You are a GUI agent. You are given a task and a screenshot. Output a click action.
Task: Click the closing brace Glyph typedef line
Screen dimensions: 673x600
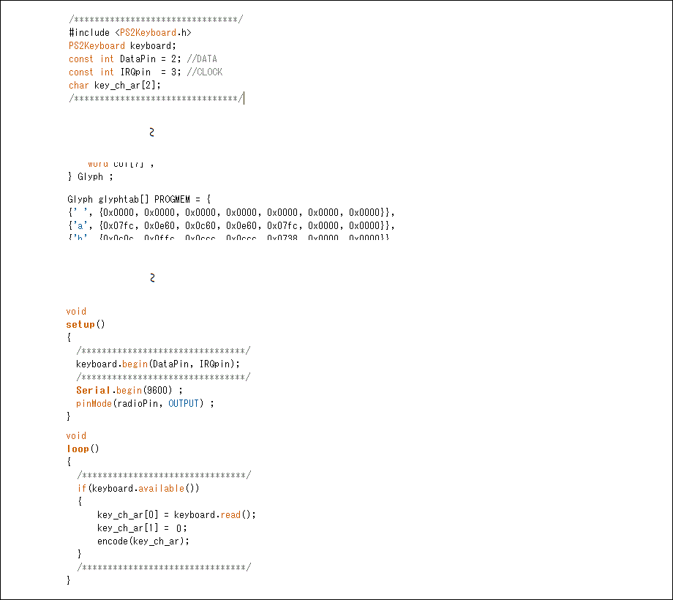91,176
